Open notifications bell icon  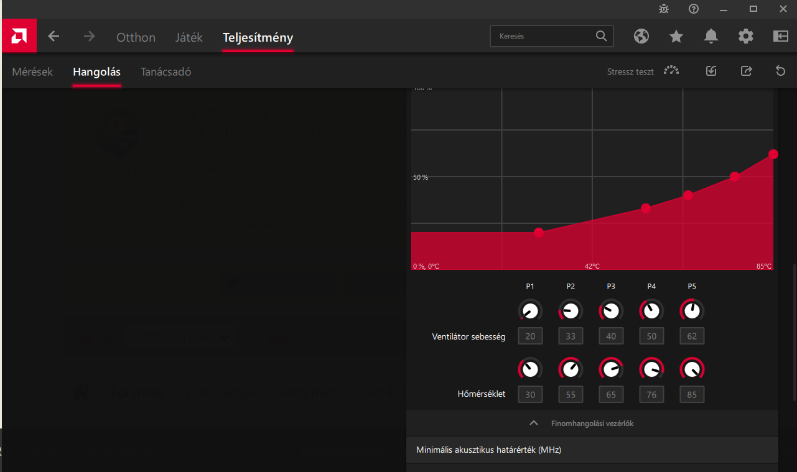[x=711, y=36]
